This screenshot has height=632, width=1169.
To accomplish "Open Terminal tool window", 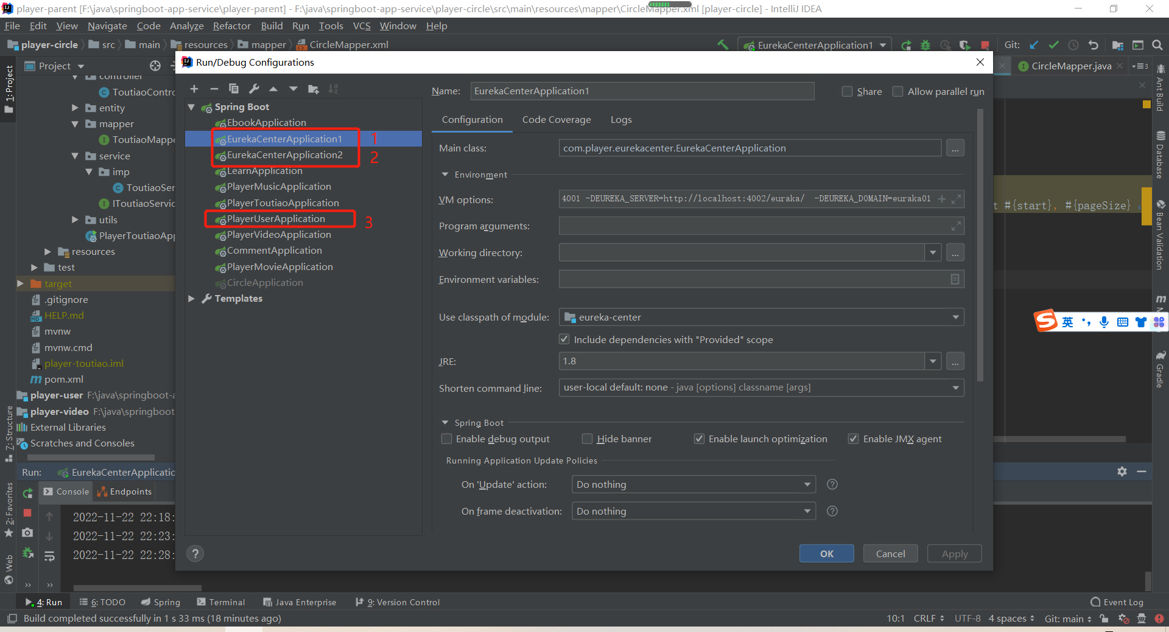I will point(220,602).
